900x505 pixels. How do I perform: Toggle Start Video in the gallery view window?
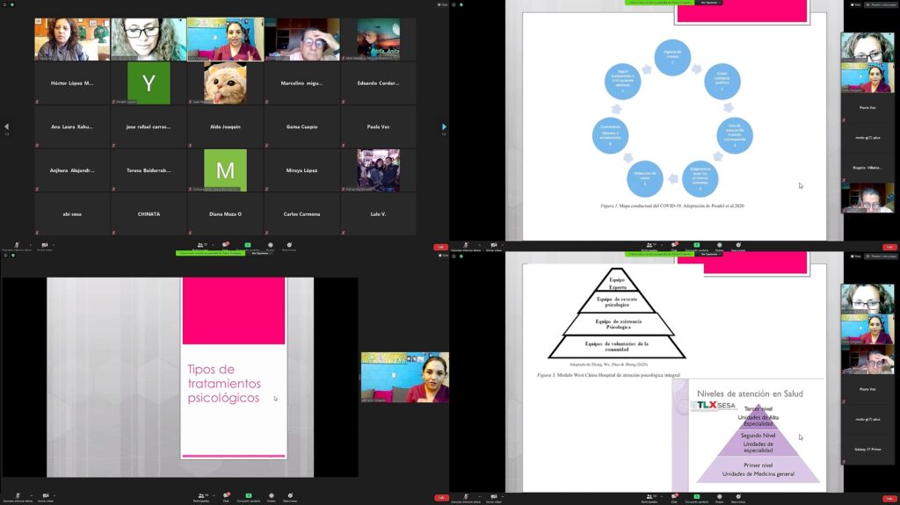point(43,247)
